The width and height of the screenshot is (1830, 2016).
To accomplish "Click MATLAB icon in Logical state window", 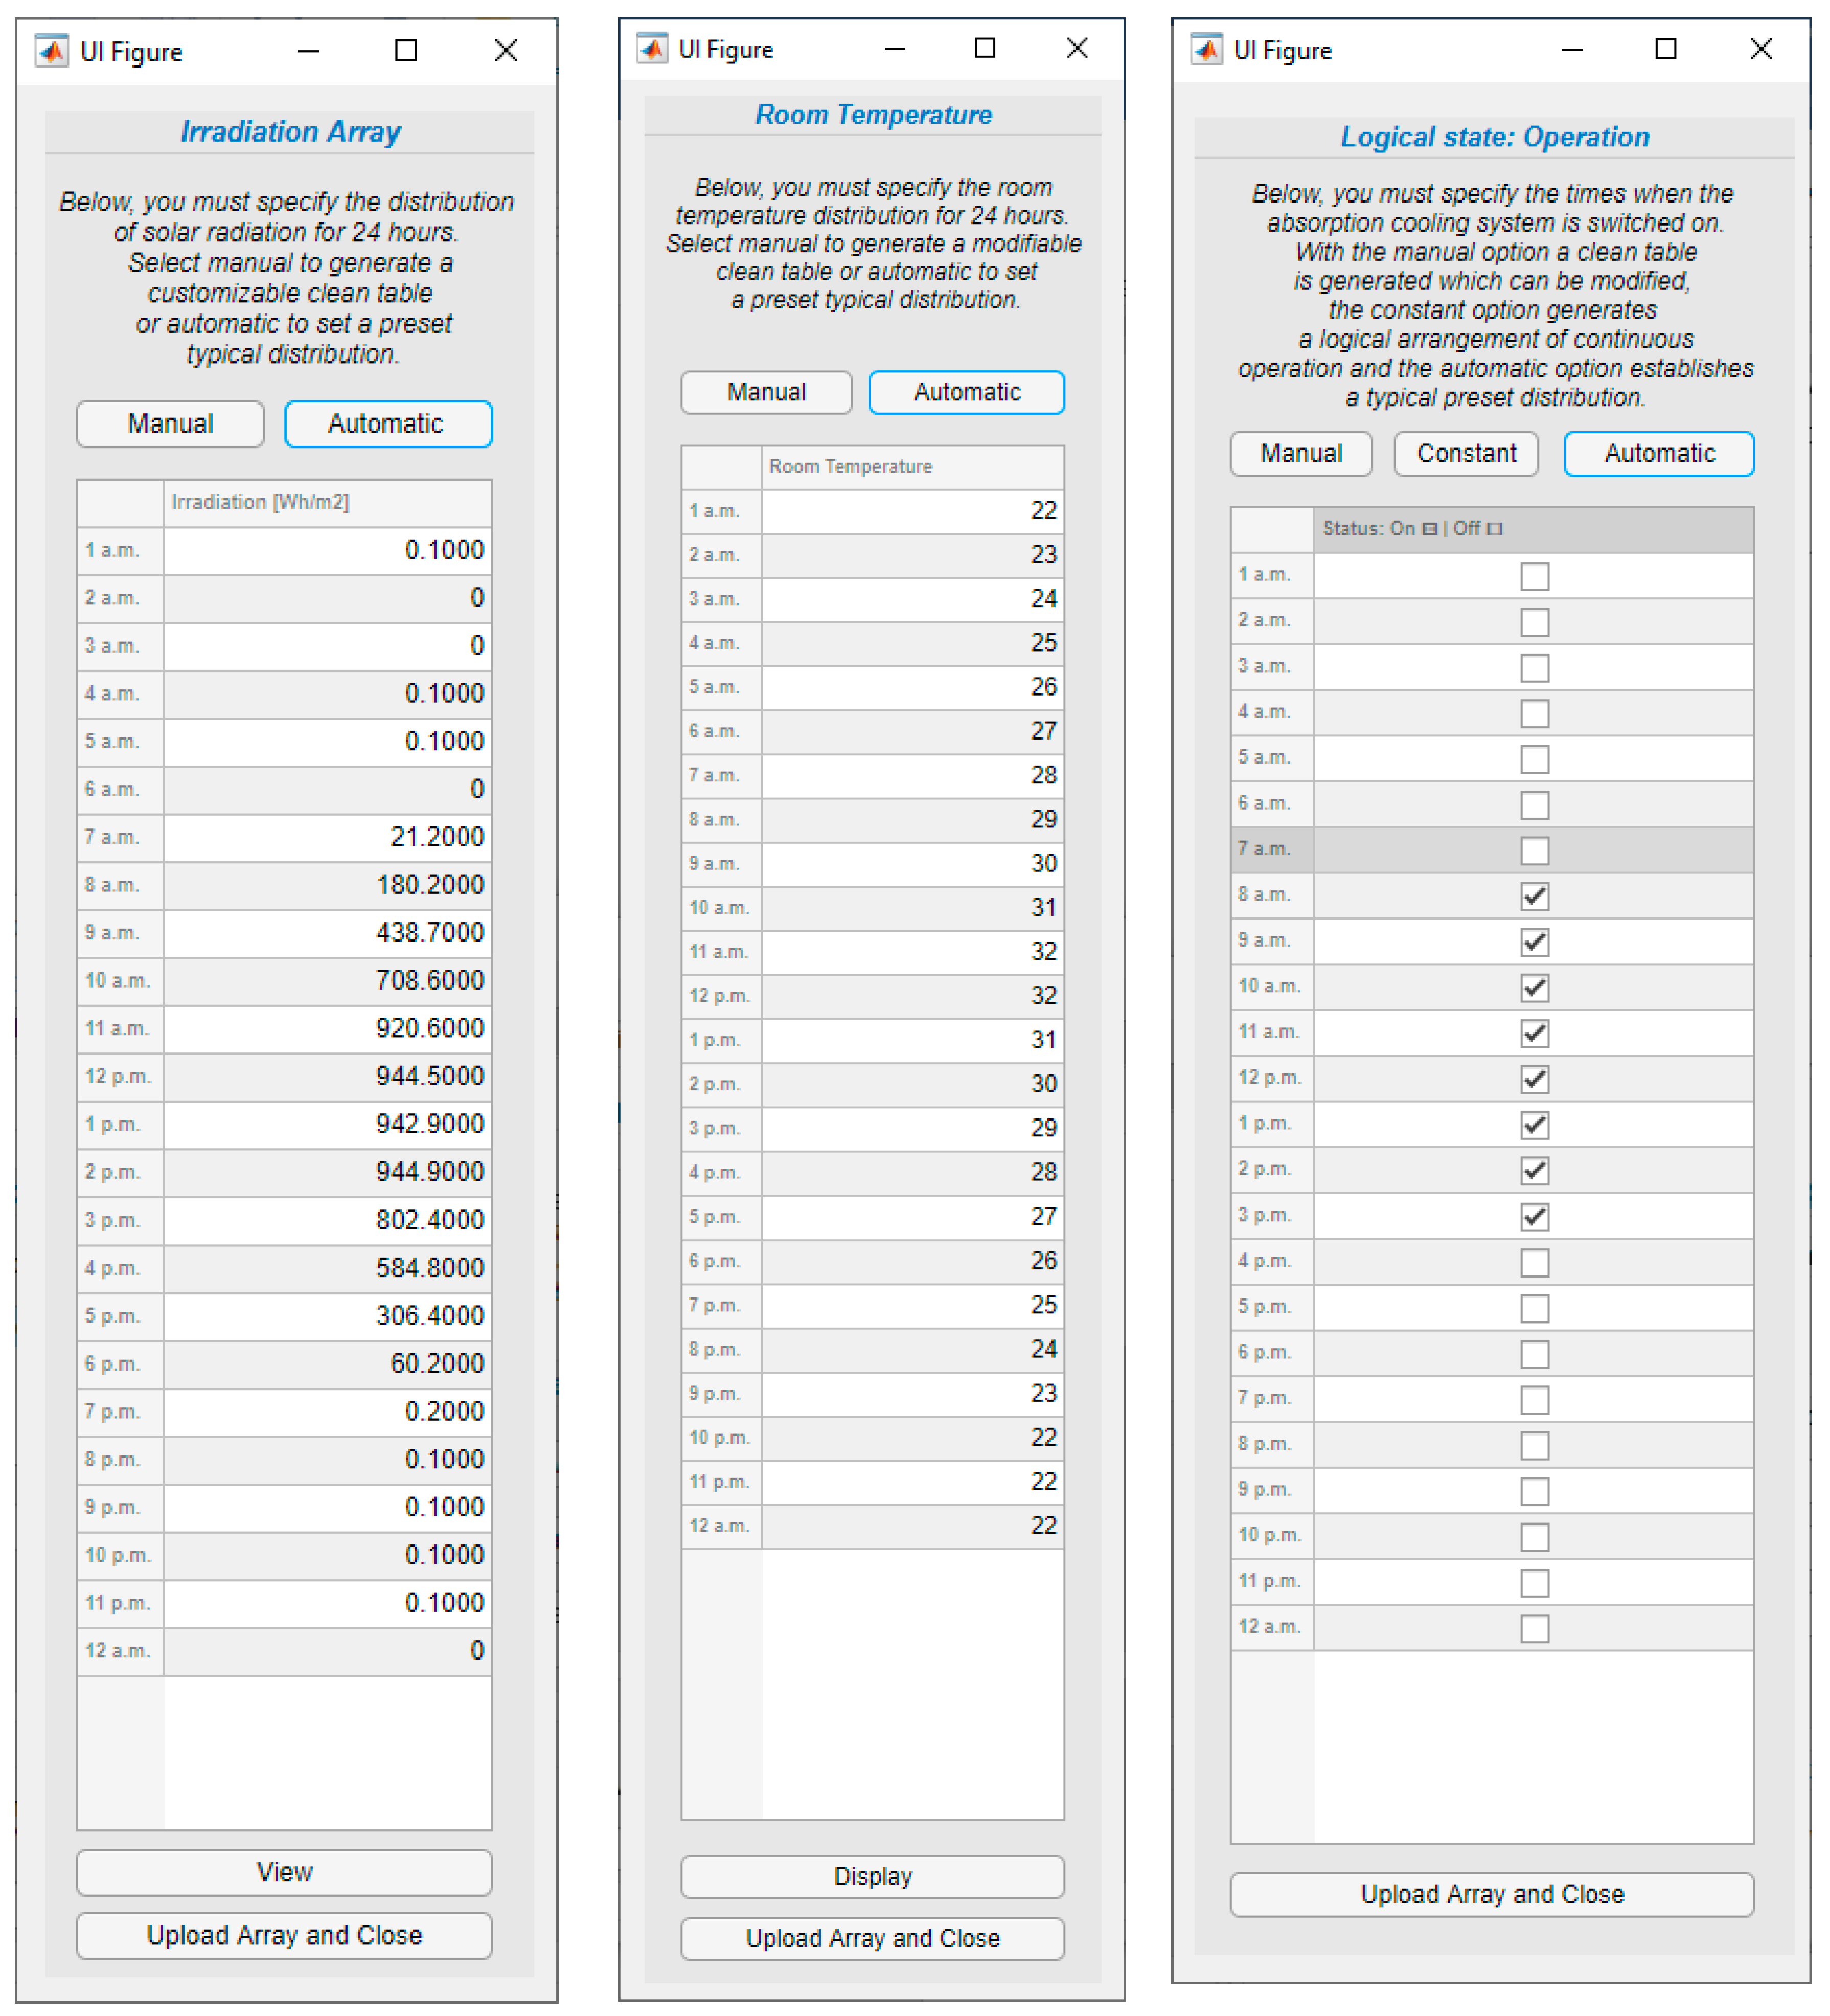I will (1206, 49).
